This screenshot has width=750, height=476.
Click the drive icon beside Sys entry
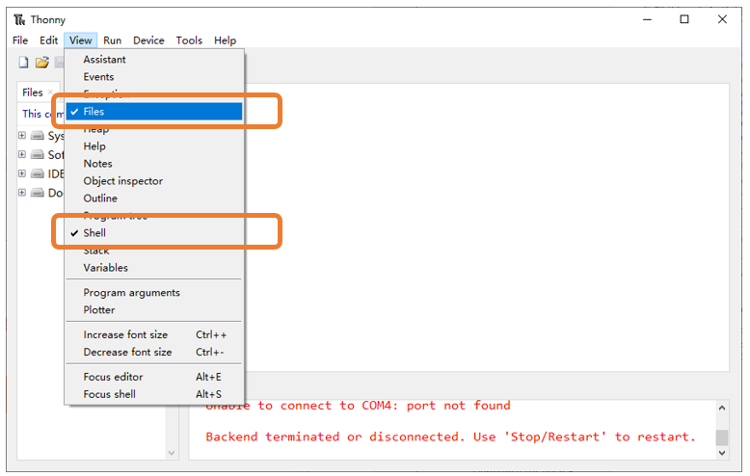pos(38,136)
